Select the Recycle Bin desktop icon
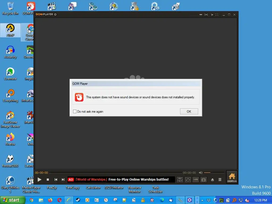The width and height of the screenshot is (272, 204). (x=10, y=8)
